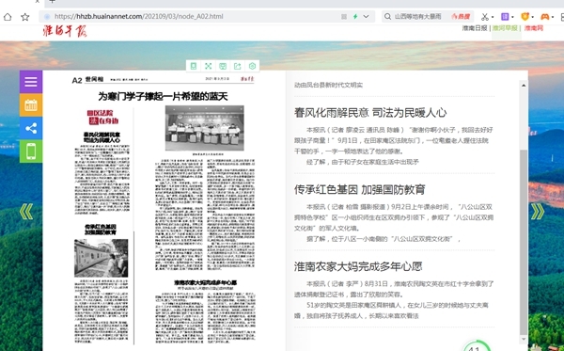Open the purple extension icon
The height and width of the screenshot is (351, 564).
[x=505, y=17]
